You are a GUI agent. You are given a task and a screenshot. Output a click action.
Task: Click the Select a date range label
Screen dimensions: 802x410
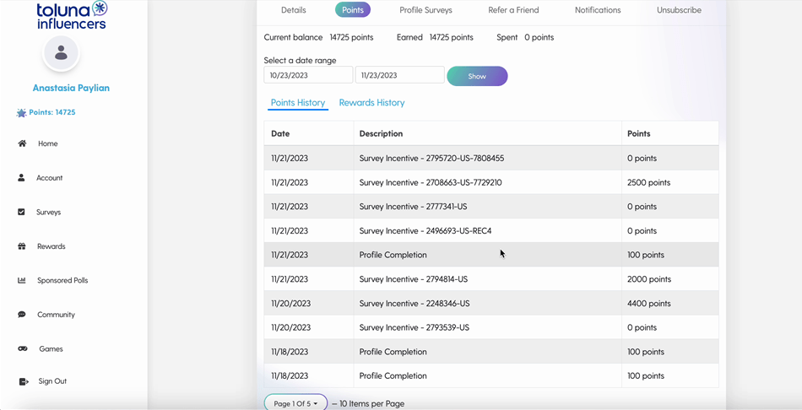click(x=300, y=61)
